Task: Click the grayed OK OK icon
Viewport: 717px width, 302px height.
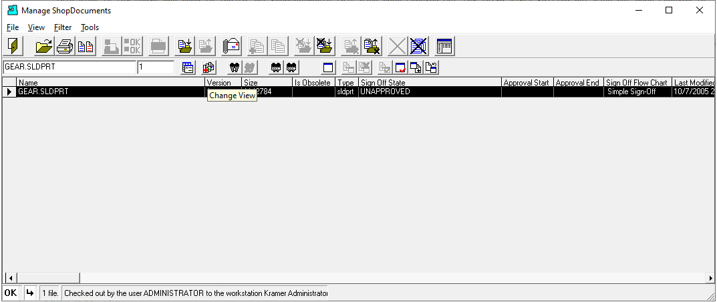Action: [x=132, y=46]
